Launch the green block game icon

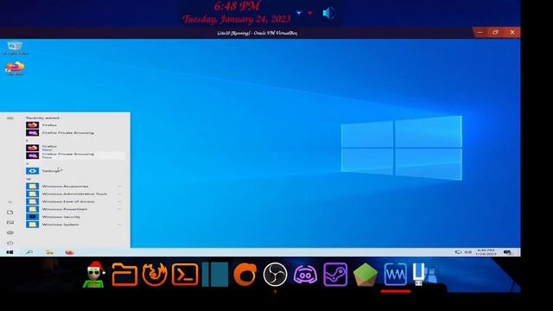click(365, 275)
